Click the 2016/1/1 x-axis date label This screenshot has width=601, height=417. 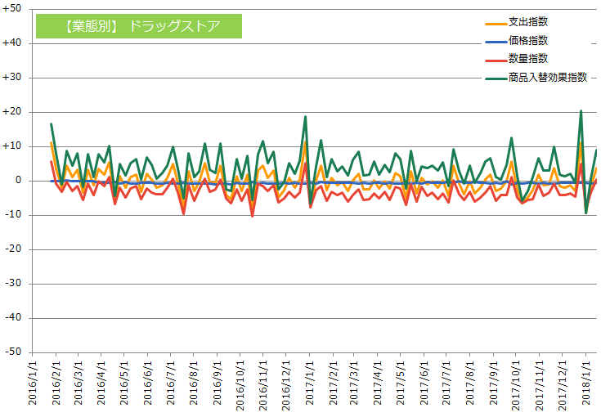pyautogui.click(x=33, y=382)
